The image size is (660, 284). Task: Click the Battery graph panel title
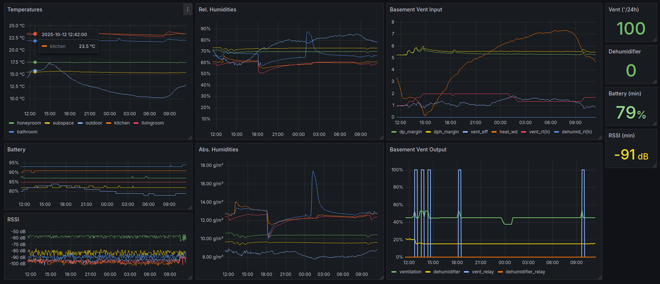point(16,150)
